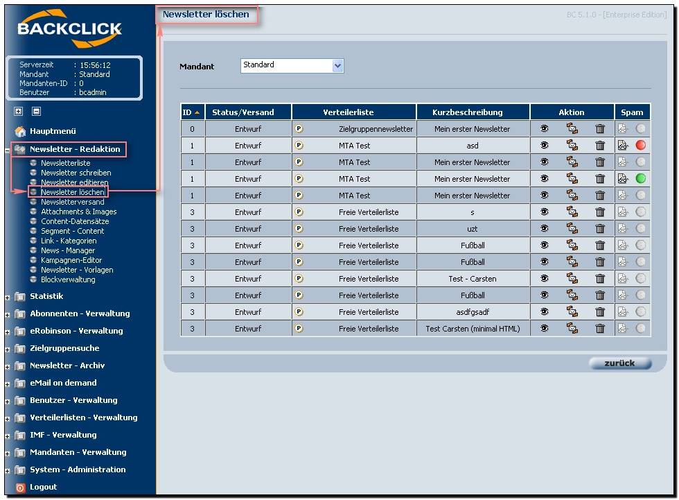This screenshot has height=500, width=679.
Task: Click the zurück button
Action: coord(619,363)
